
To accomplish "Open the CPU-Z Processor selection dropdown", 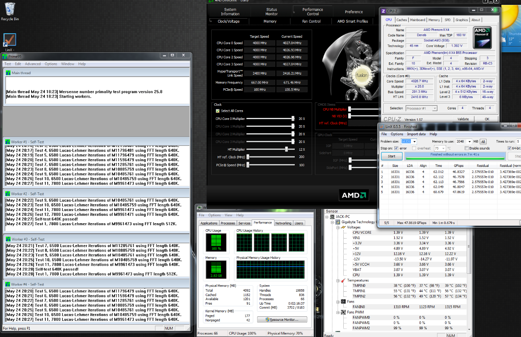I will point(435,108).
